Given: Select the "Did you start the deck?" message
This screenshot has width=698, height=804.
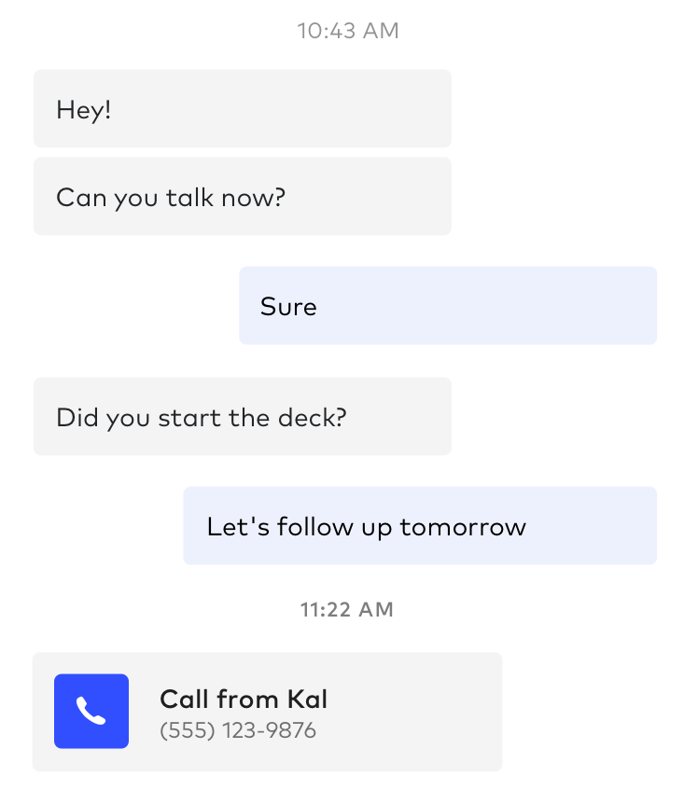Looking at the screenshot, I should coord(243,416).
